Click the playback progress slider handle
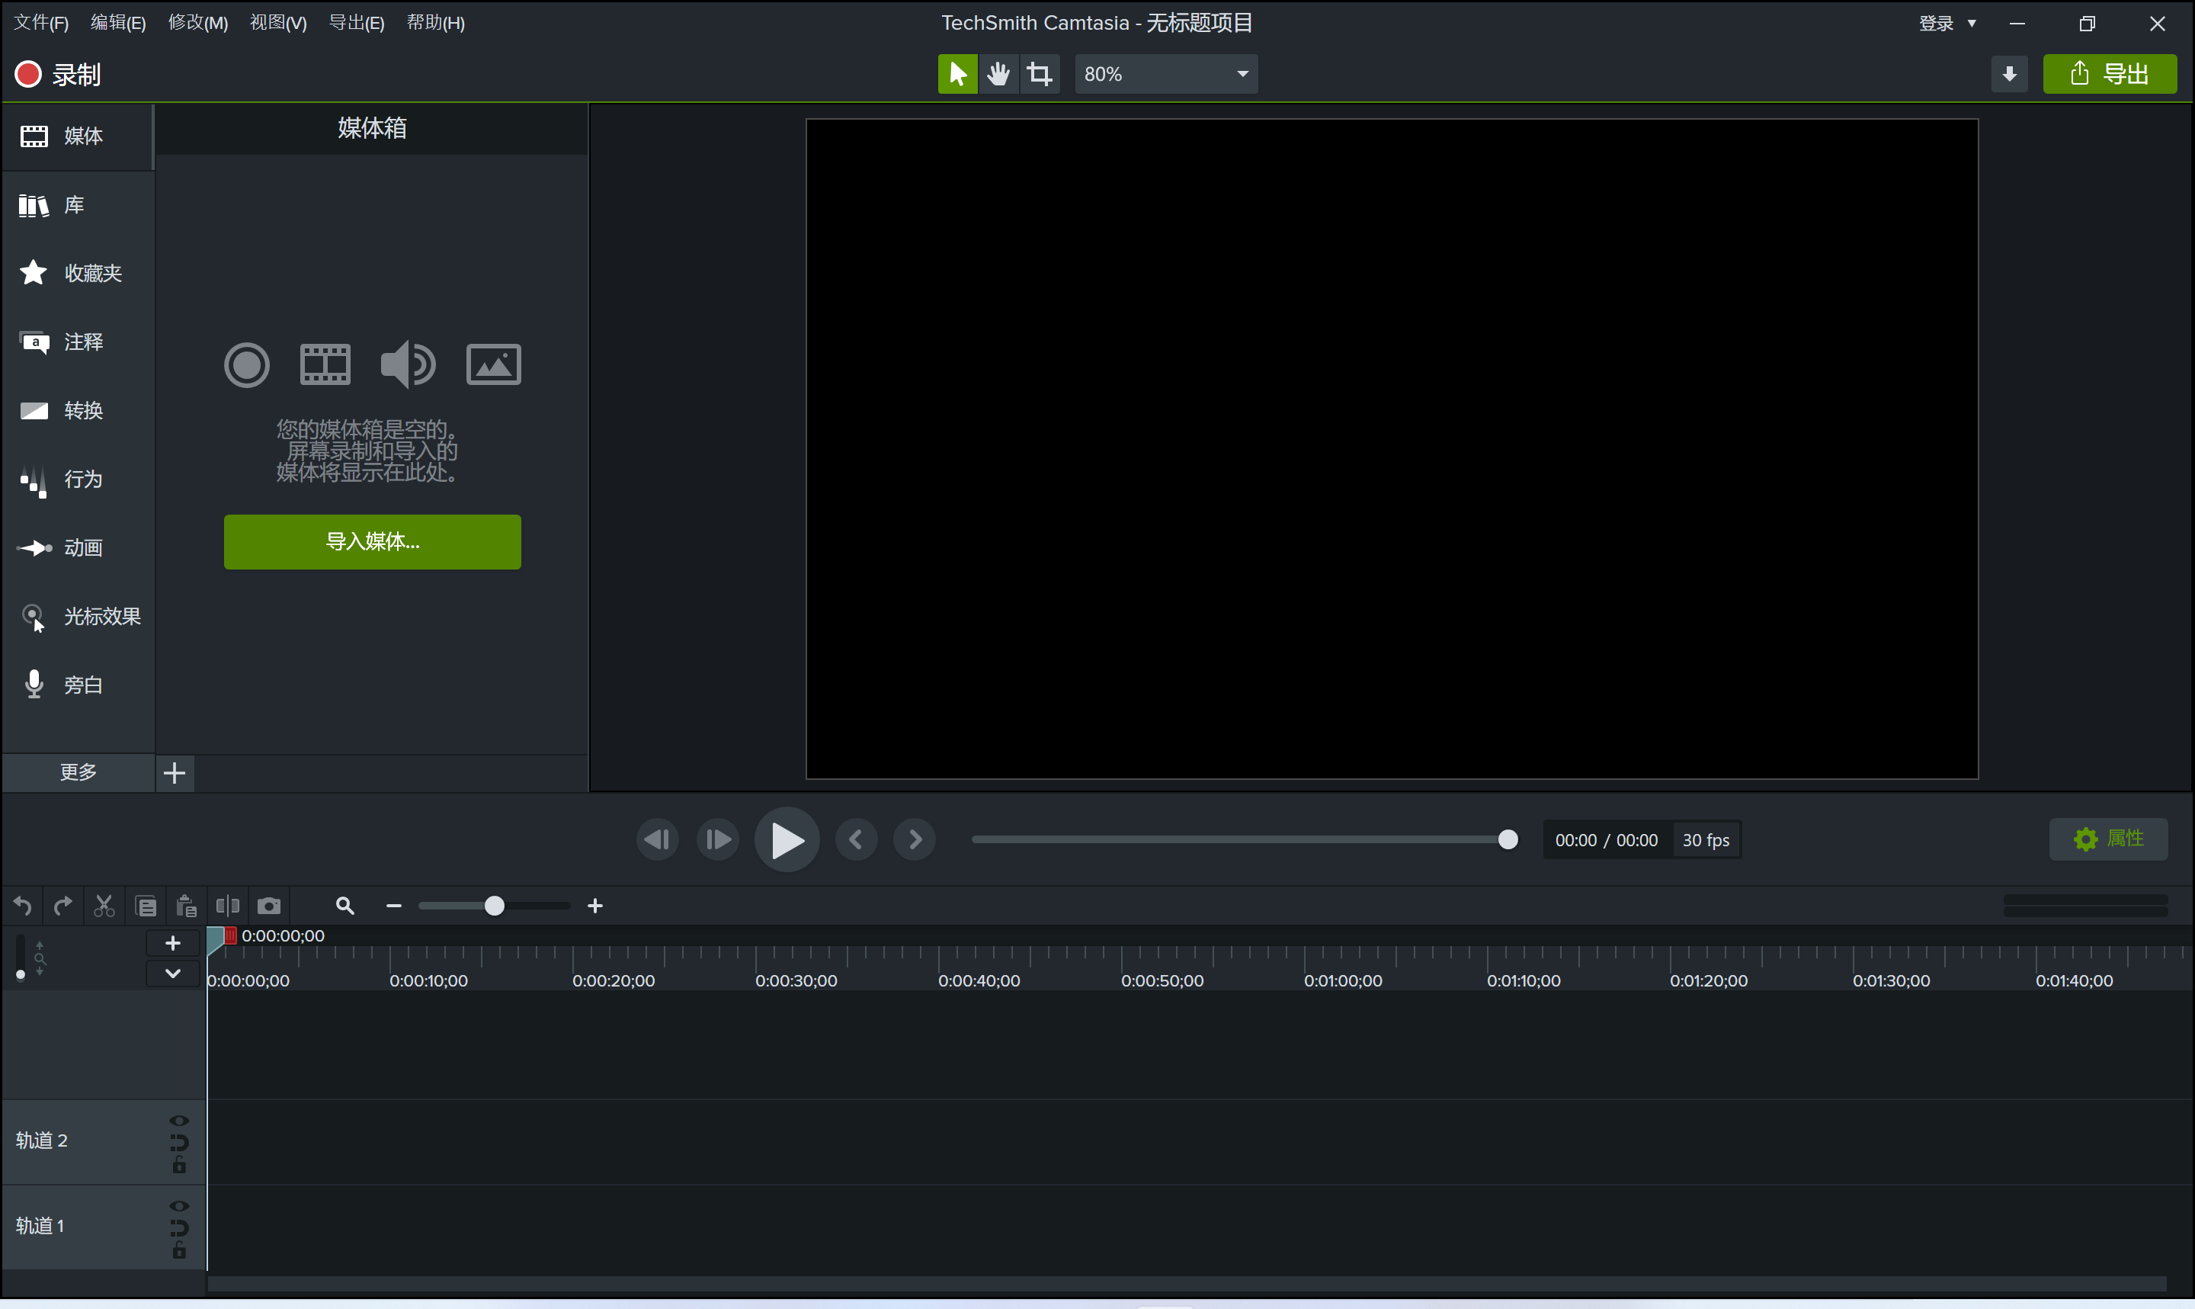The width and height of the screenshot is (2195, 1309). click(1508, 839)
